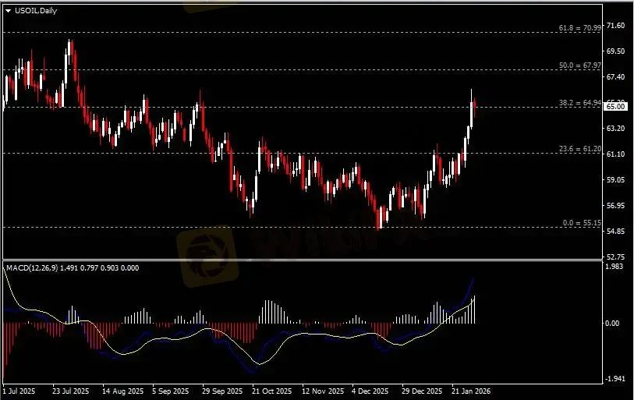The width and height of the screenshot is (634, 400).
Task: Click the -1.941 MACD scale value
Action: pos(614,379)
